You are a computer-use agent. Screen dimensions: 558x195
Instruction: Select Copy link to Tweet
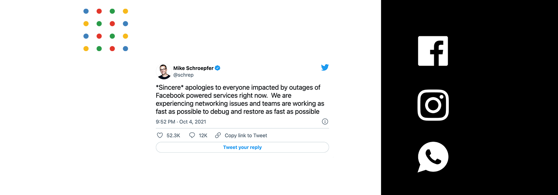[246, 136]
